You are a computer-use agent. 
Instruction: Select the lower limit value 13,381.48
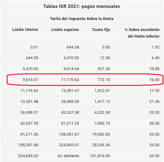coord(29,102)
